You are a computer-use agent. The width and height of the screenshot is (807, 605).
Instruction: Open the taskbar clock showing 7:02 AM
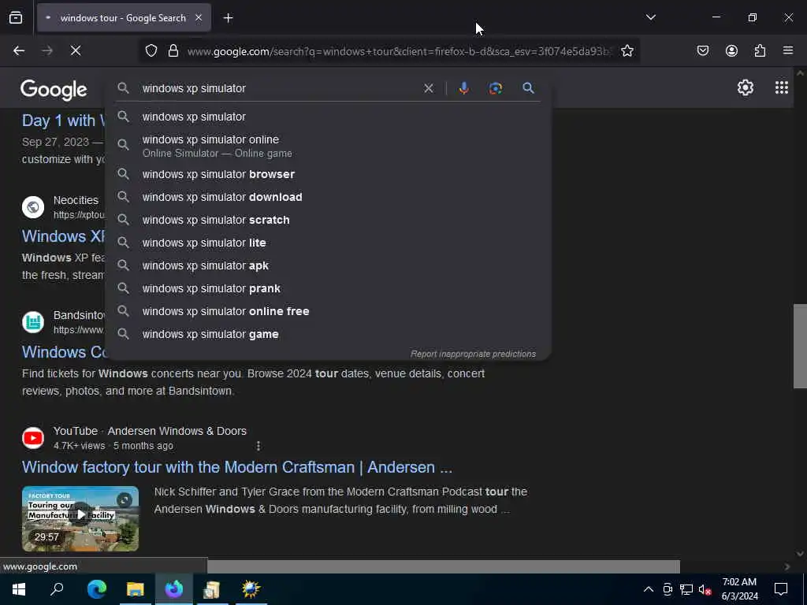click(x=739, y=589)
